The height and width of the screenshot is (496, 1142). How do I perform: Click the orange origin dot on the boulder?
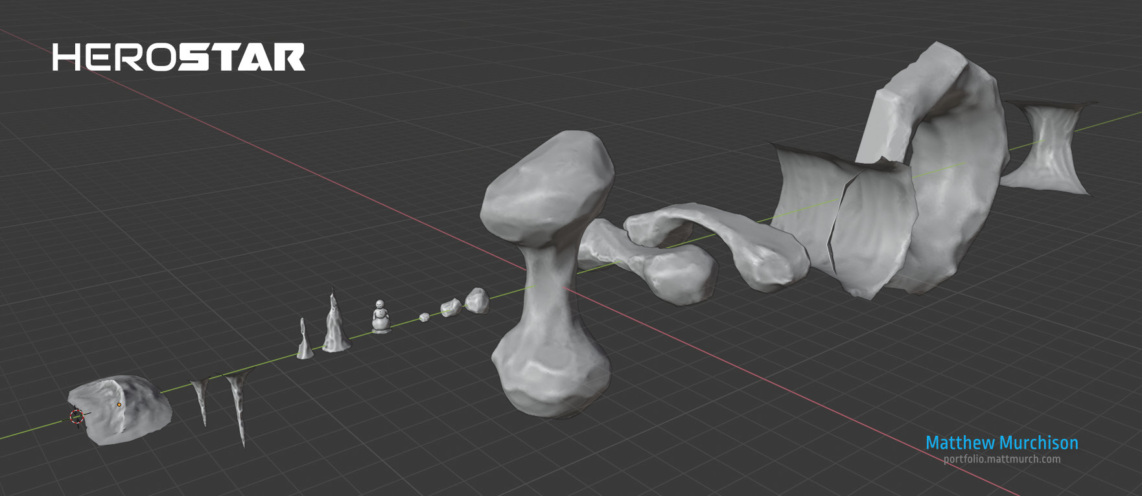coord(119,405)
